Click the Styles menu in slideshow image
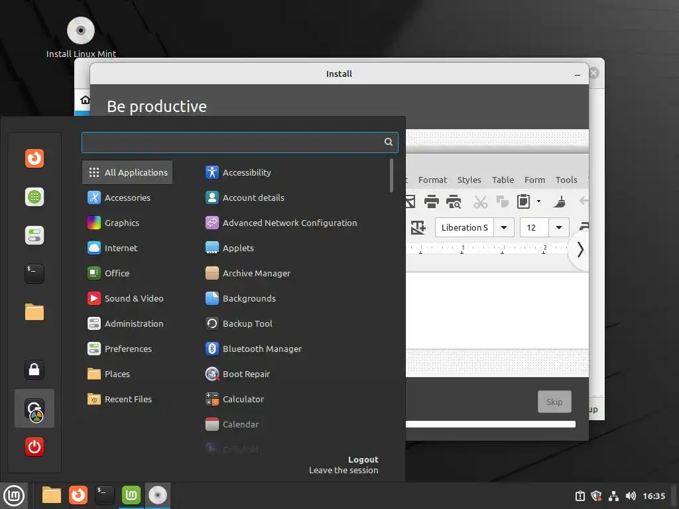Screen dimensions: 679x509 (x=469, y=180)
